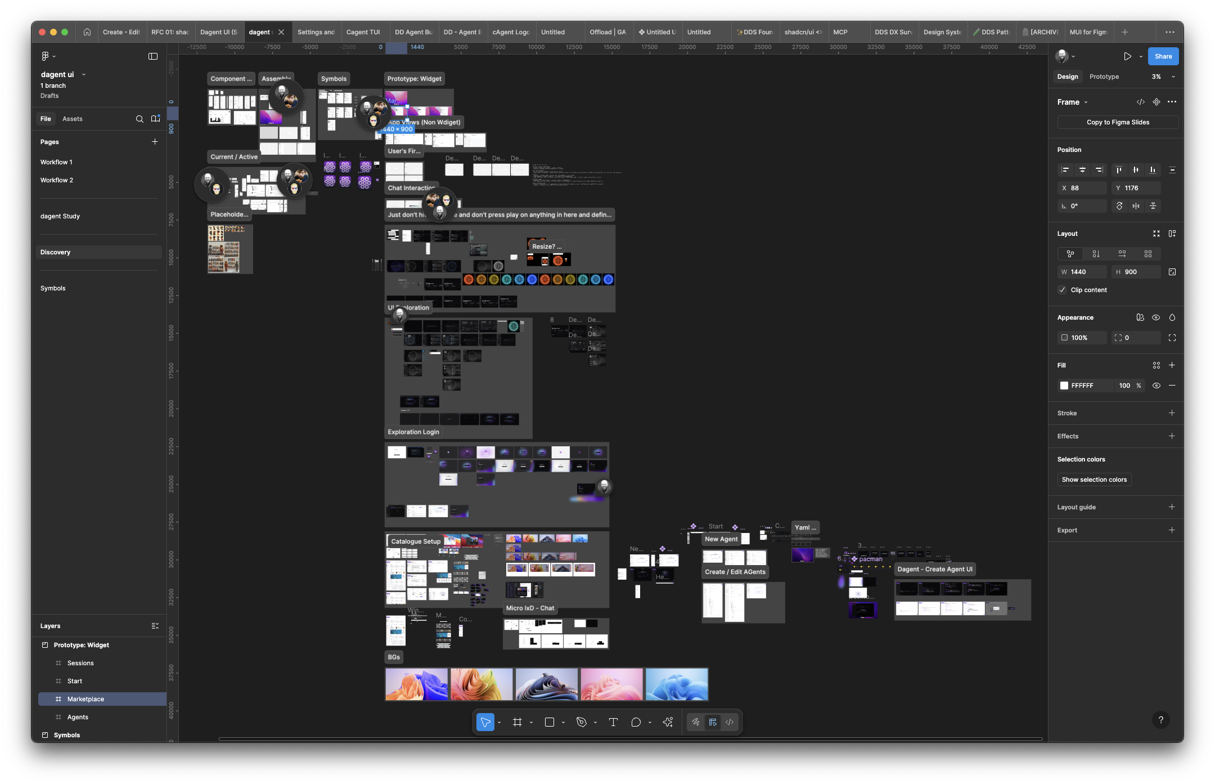Click the Share button
Screen dimensions: 1215x784
(x=1163, y=56)
